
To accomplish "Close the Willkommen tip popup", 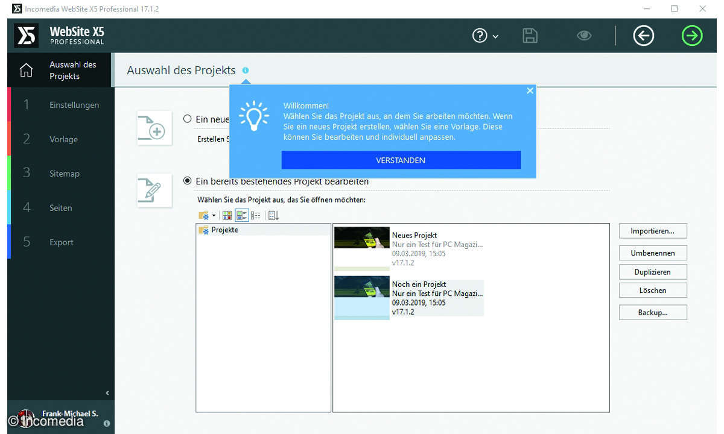I will pos(530,91).
